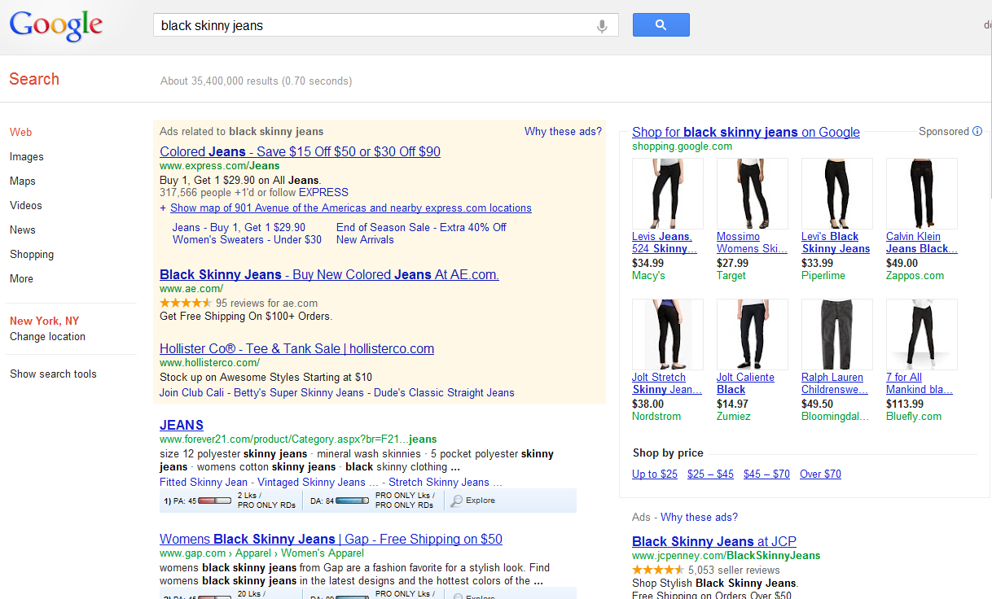Click Change location link

[47, 336]
